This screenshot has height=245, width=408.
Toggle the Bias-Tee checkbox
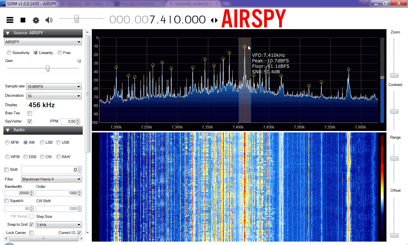coord(30,113)
